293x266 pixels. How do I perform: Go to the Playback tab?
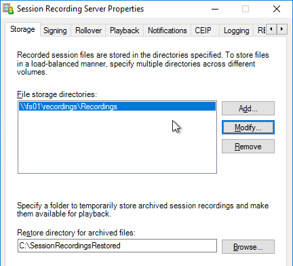click(x=124, y=31)
